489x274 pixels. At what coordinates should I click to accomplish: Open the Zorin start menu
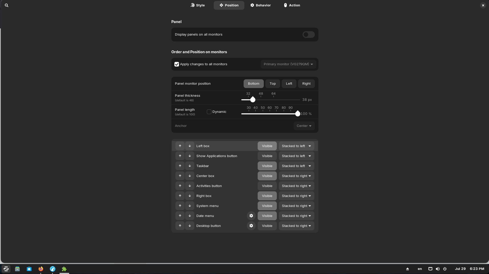[6, 269]
